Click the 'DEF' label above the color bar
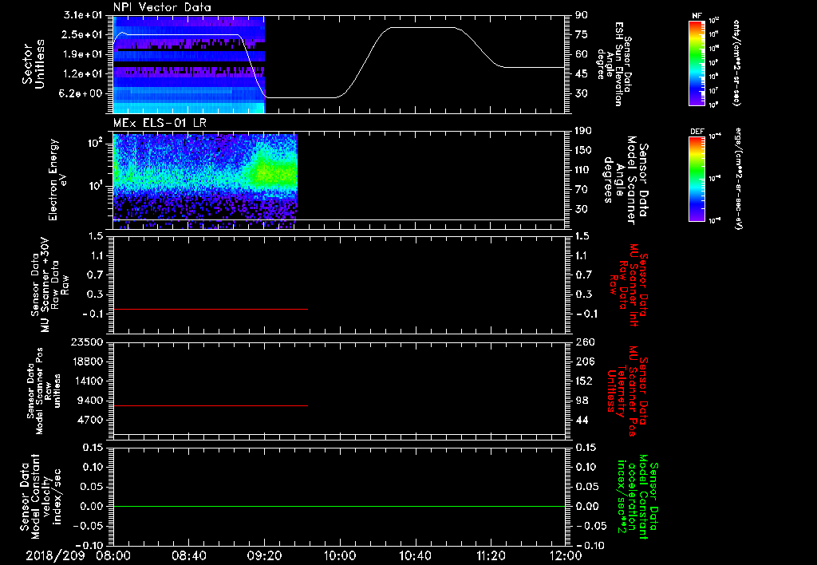 [x=697, y=132]
